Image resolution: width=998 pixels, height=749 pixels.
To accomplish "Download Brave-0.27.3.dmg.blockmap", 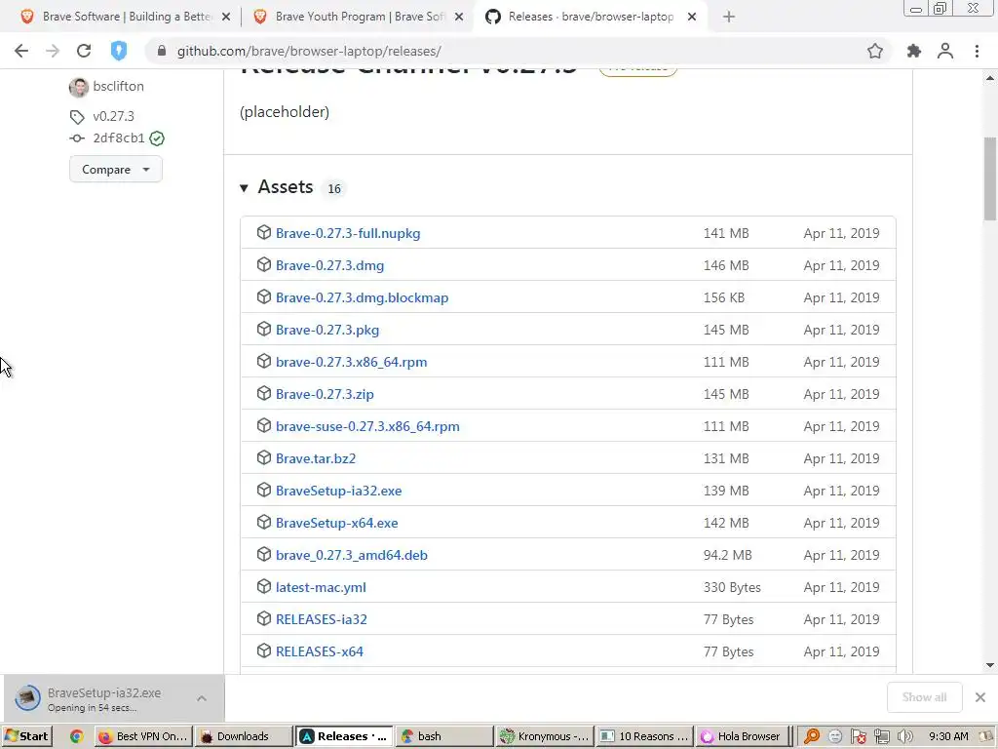I will (x=362, y=297).
